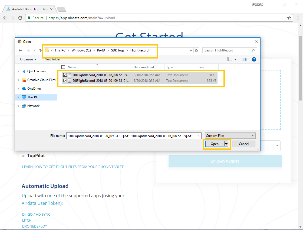Open the view options dropdown arrow

[x=235, y=59]
